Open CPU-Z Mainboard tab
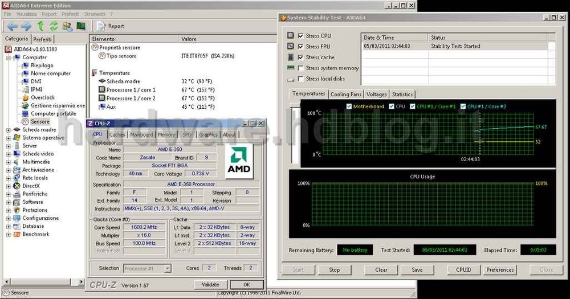Viewport: 570px width, 299px height. tap(141, 134)
